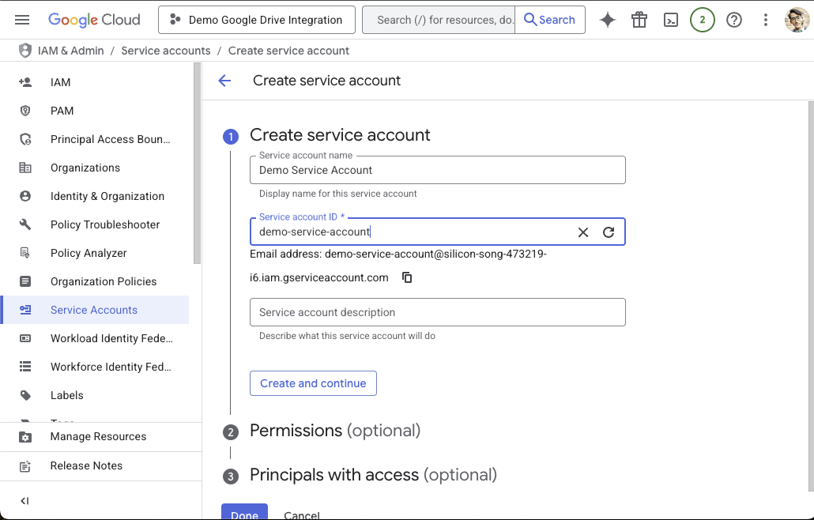This screenshot has width=814, height=520.
Task: Clear the service account ID with X
Action: coord(583,232)
